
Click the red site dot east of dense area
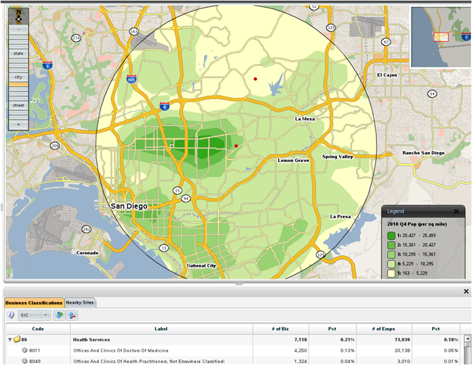pos(236,146)
